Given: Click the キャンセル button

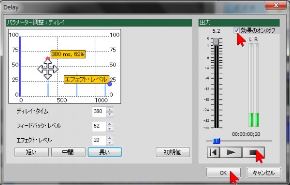Looking at the screenshot, I should pos(264,173).
